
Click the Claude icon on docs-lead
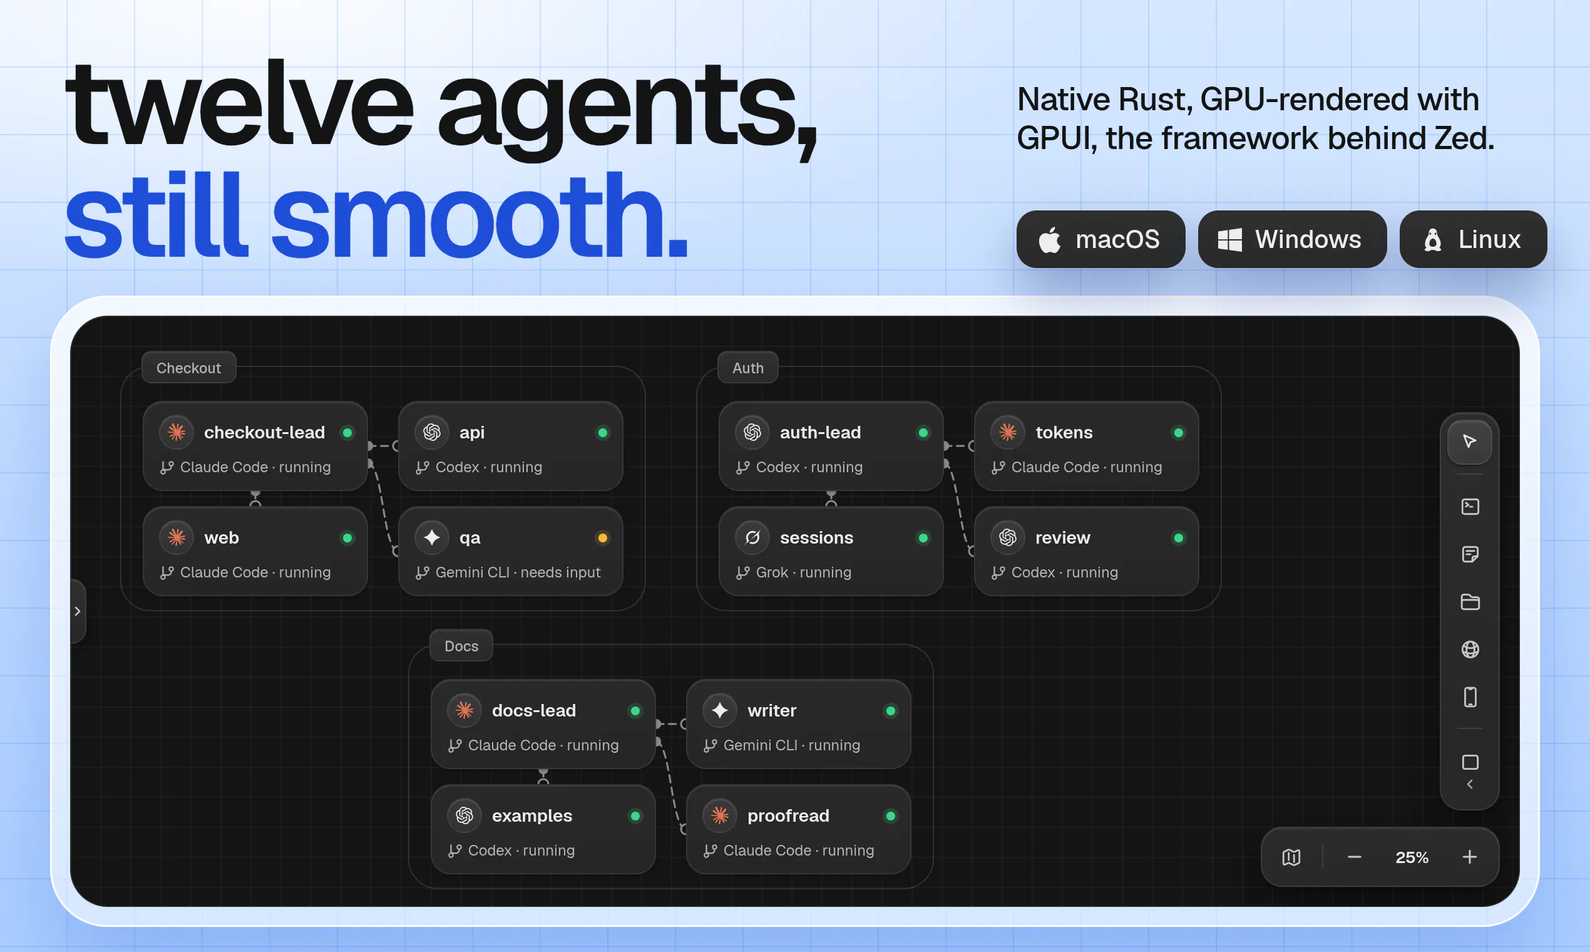click(464, 711)
